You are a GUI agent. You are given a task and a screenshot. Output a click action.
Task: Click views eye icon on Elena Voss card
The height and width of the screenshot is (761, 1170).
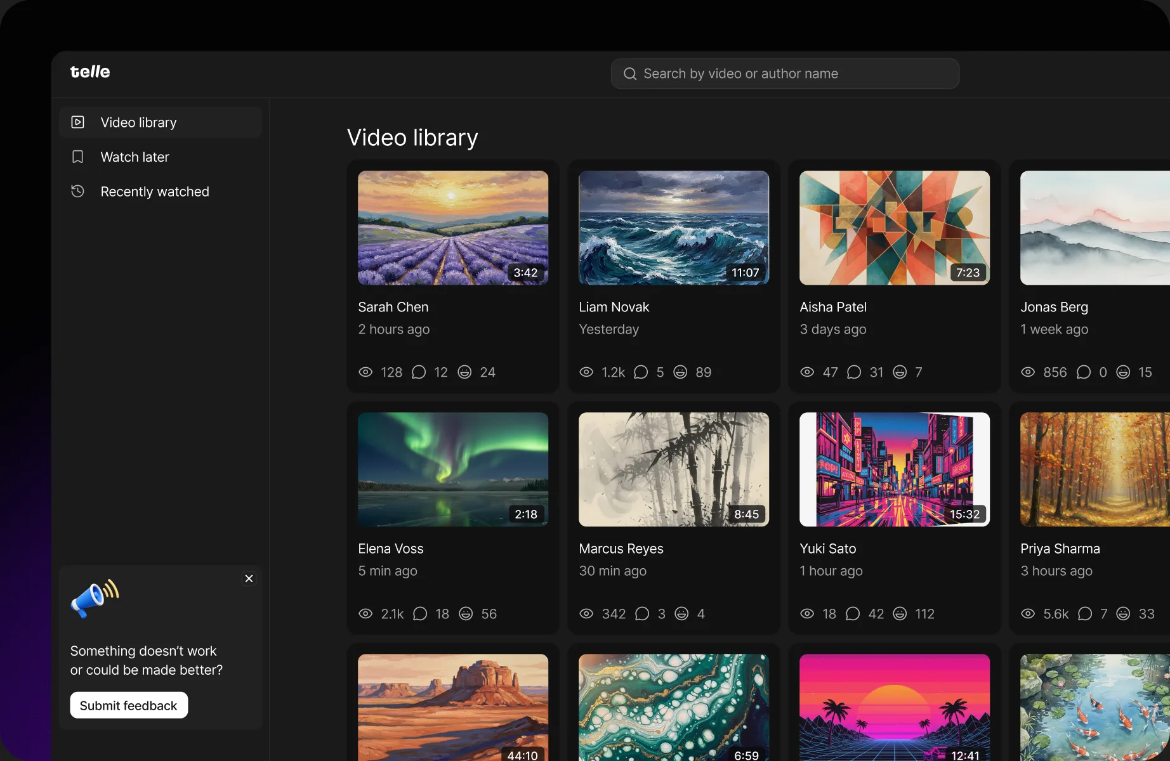pos(365,614)
